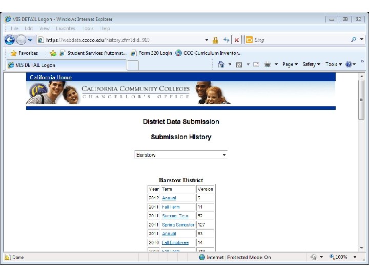This screenshot has width=369, height=276.
Task: Click the Add to Favorites Bar icon
Action: [x=53, y=53]
